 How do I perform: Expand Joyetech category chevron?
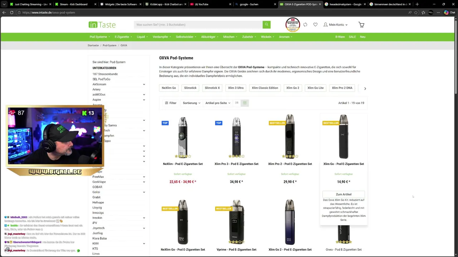point(144,228)
